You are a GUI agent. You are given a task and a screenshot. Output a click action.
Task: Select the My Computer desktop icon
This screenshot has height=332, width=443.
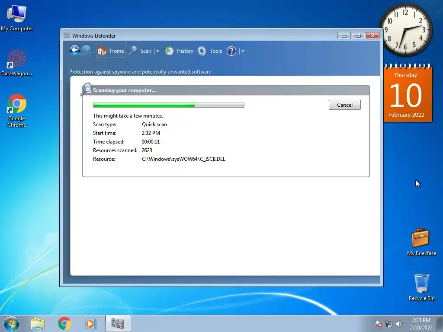(x=17, y=18)
